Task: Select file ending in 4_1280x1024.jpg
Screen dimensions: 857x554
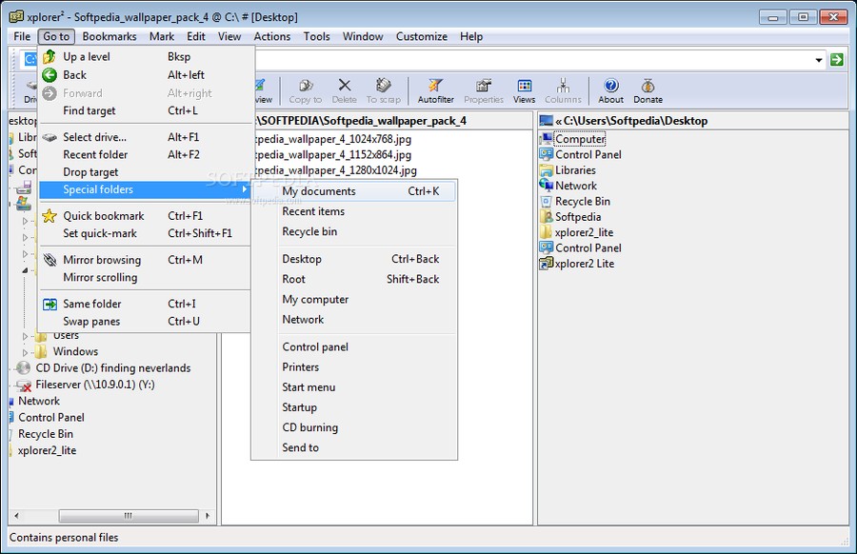Action: click(x=335, y=170)
